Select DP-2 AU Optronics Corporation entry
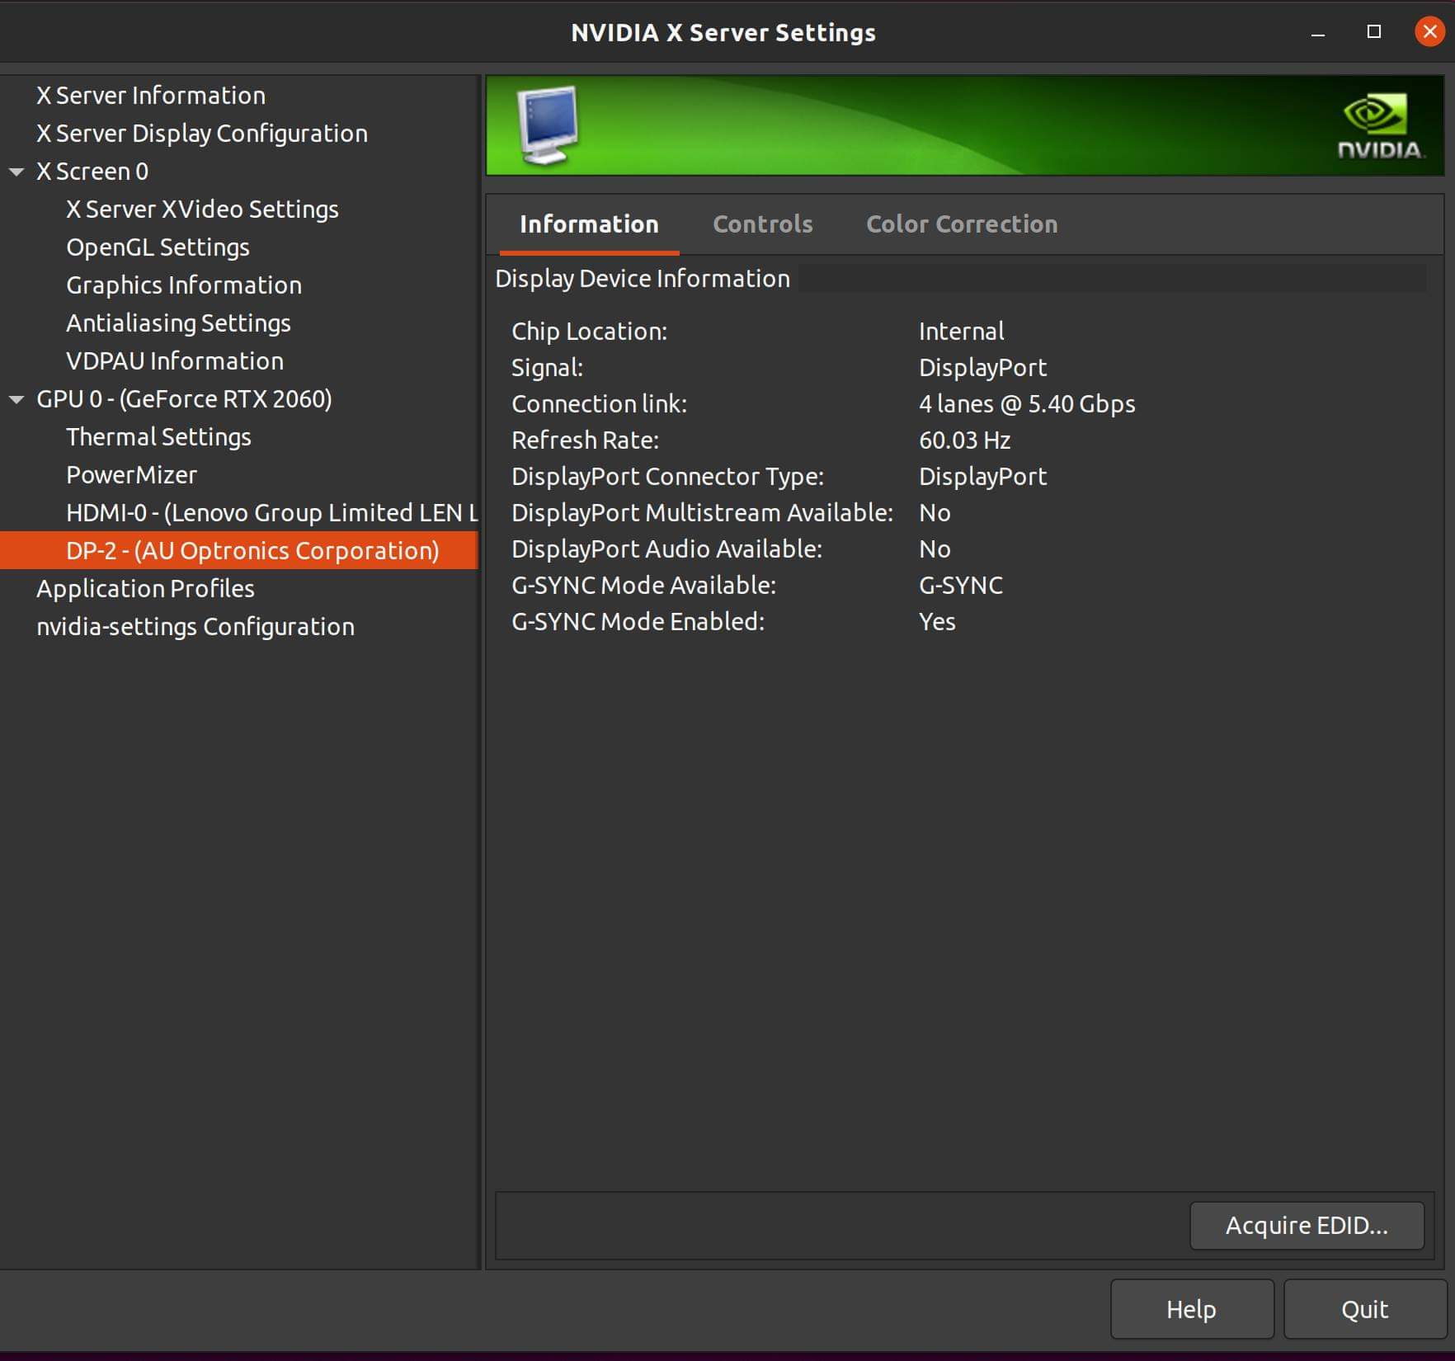Image resolution: width=1455 pixels, height=1361 pixels. 239,551
